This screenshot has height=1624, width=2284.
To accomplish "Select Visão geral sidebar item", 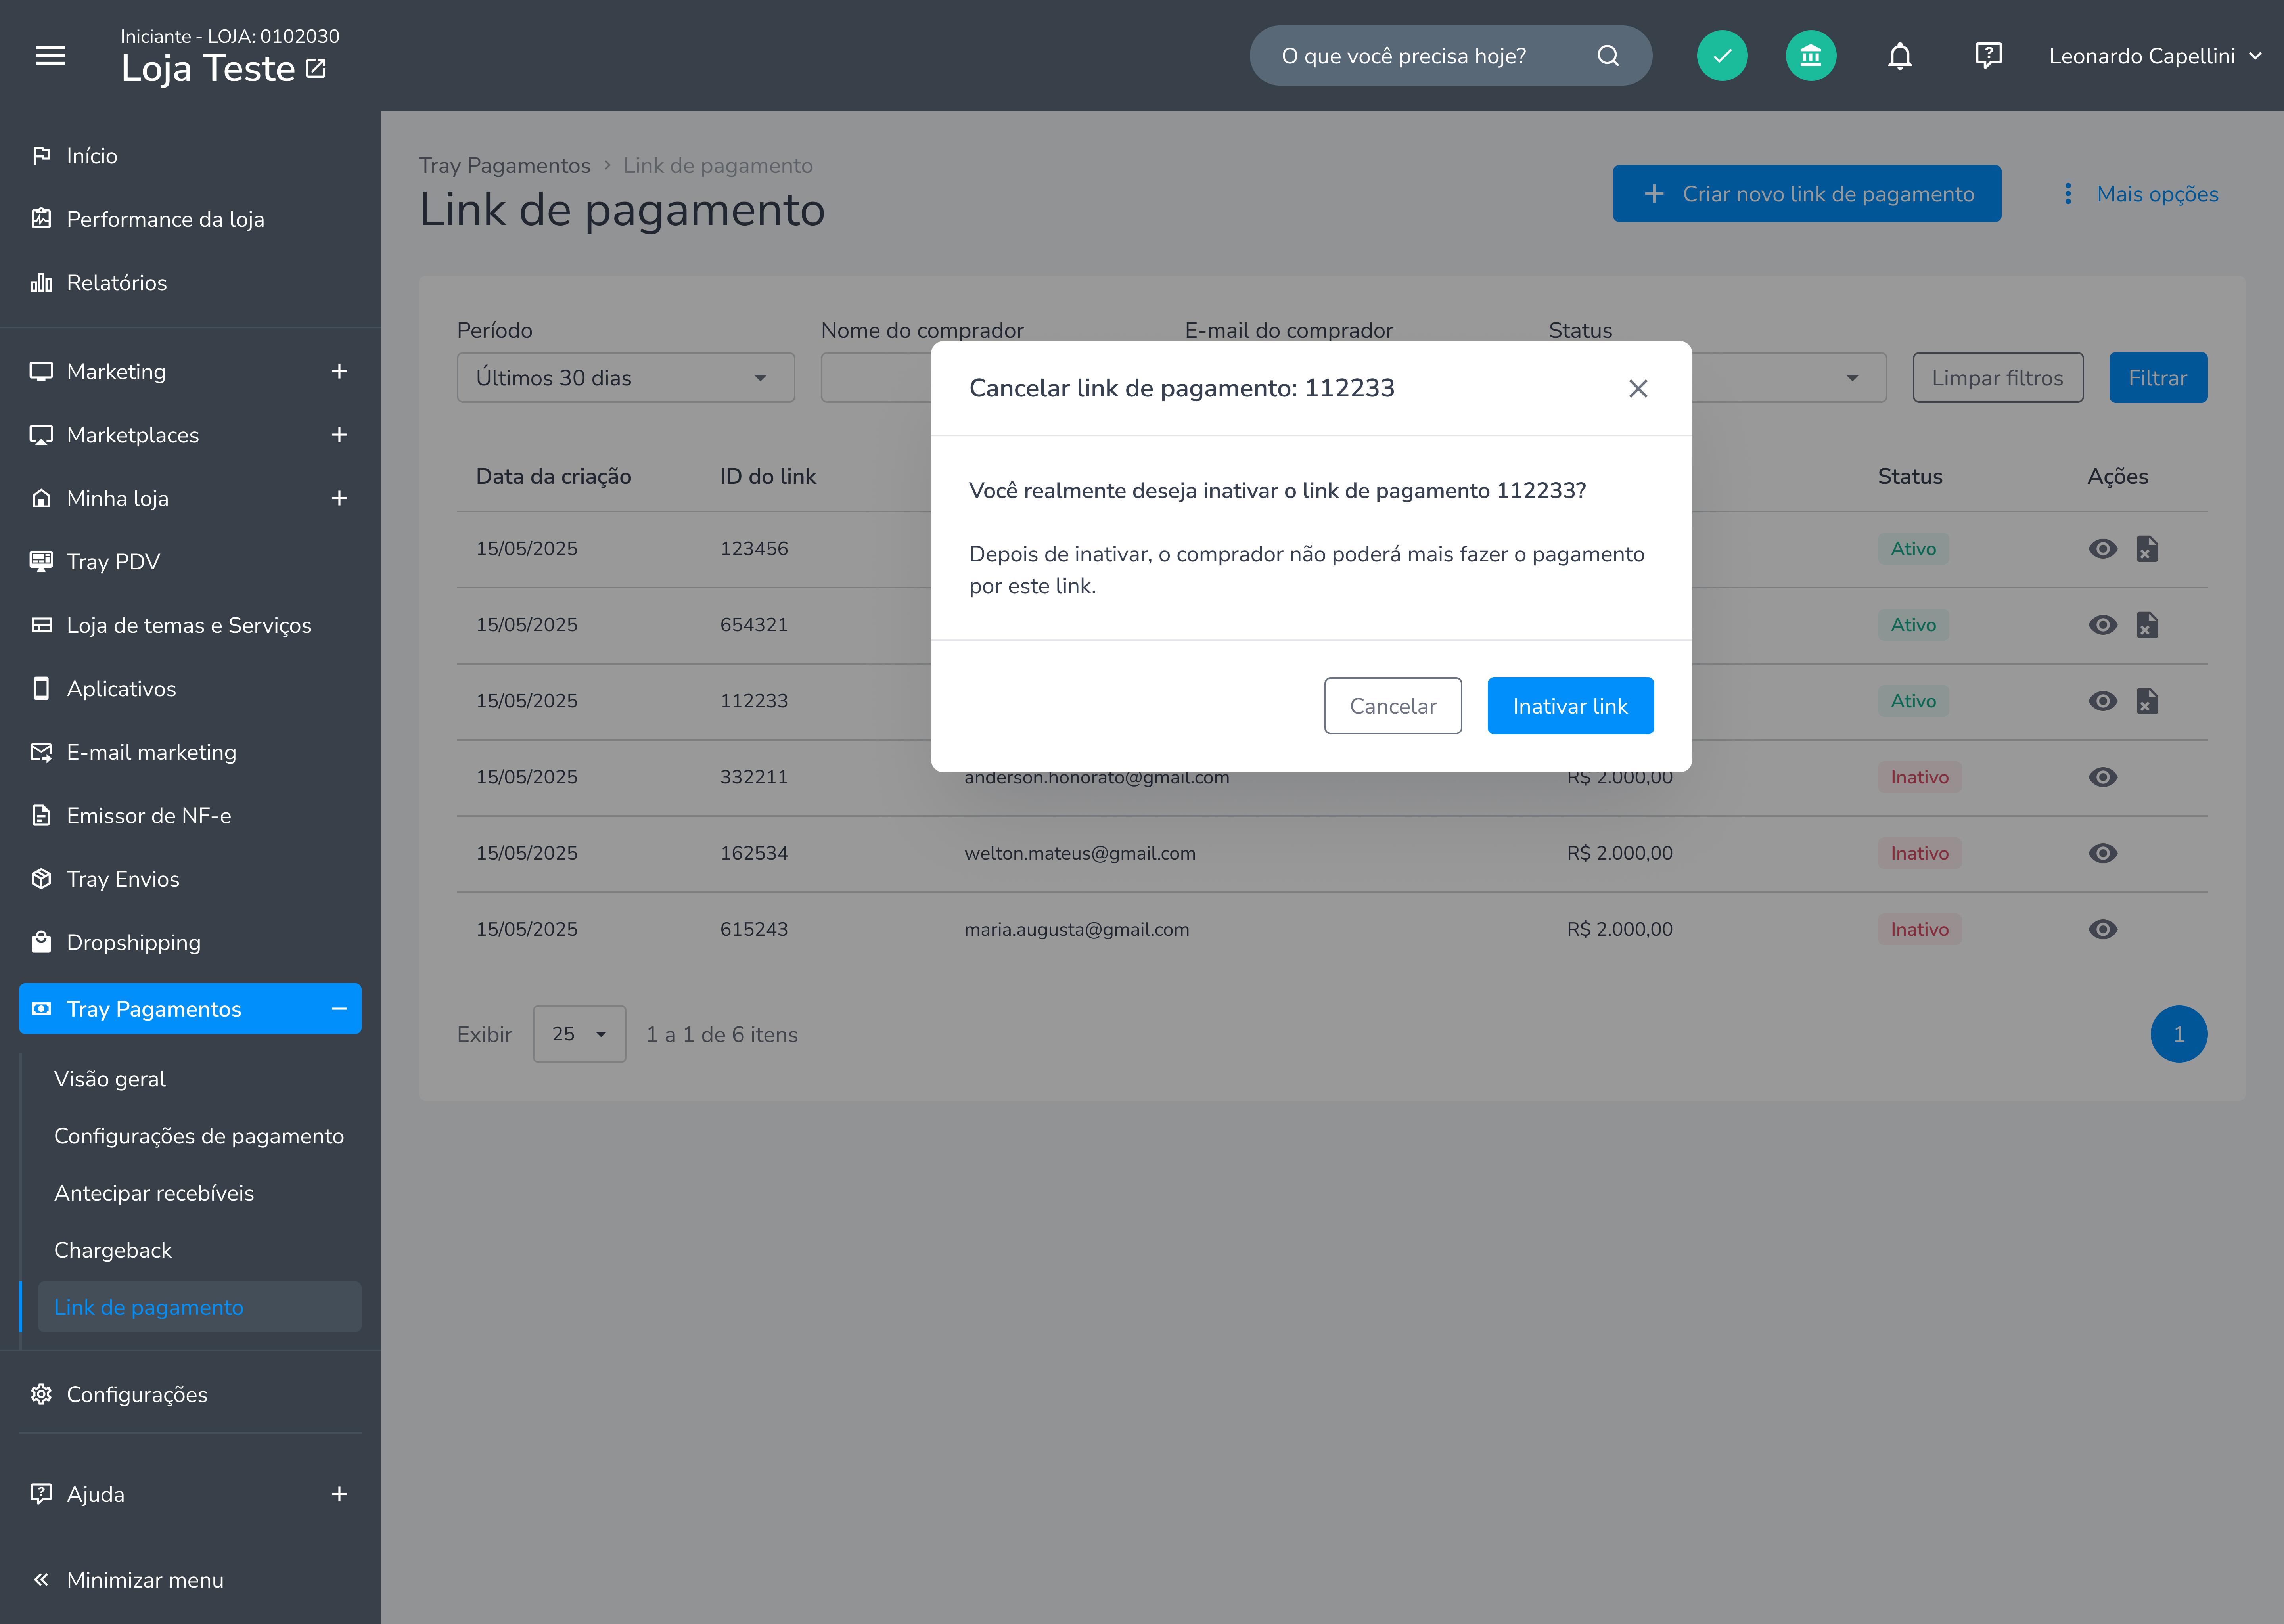I will pos(110,1079).
